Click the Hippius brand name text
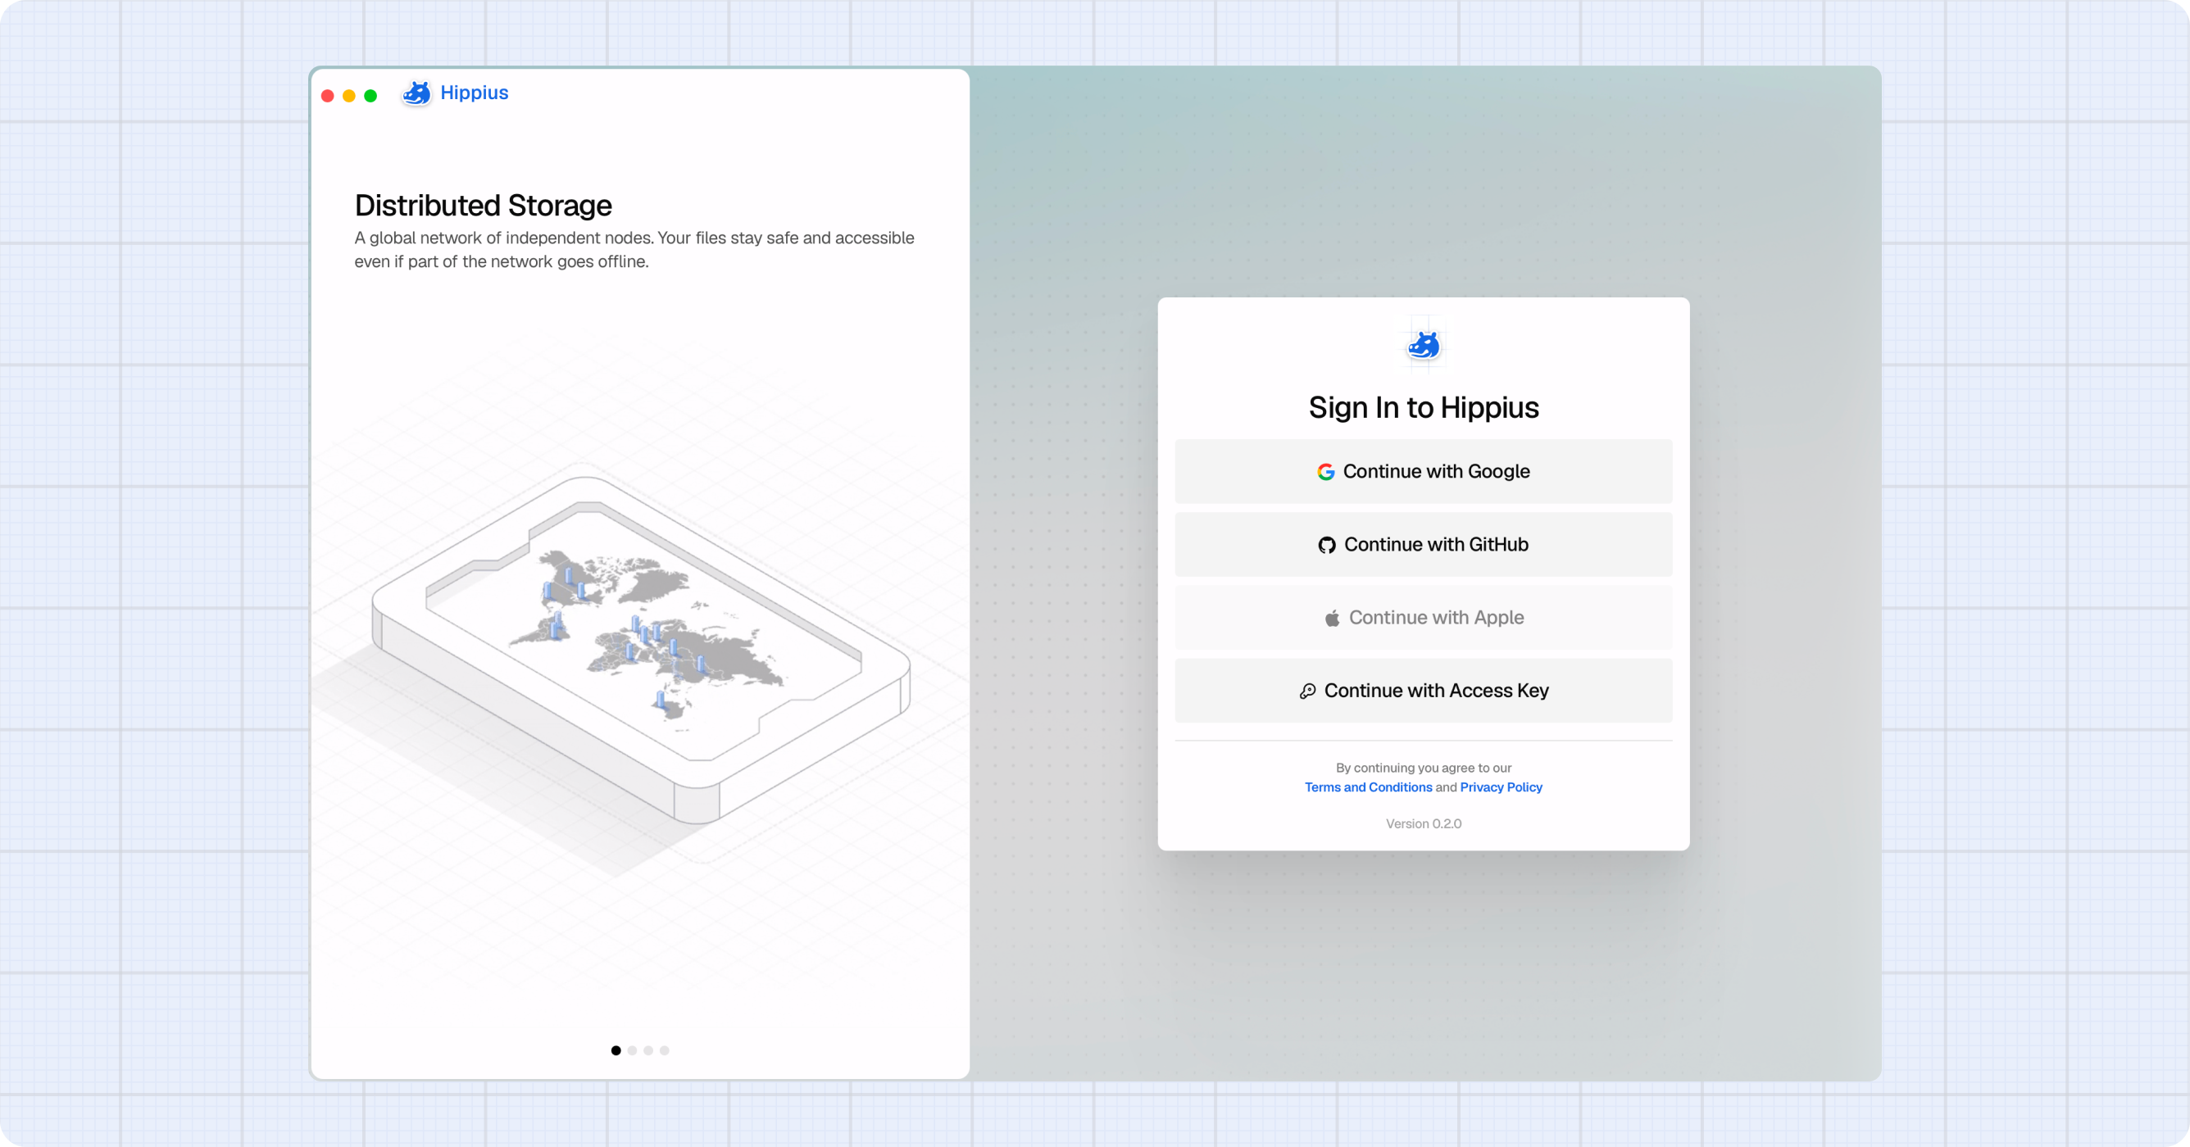Viewport: 2190px width, 1147px height. coord(475,93)
